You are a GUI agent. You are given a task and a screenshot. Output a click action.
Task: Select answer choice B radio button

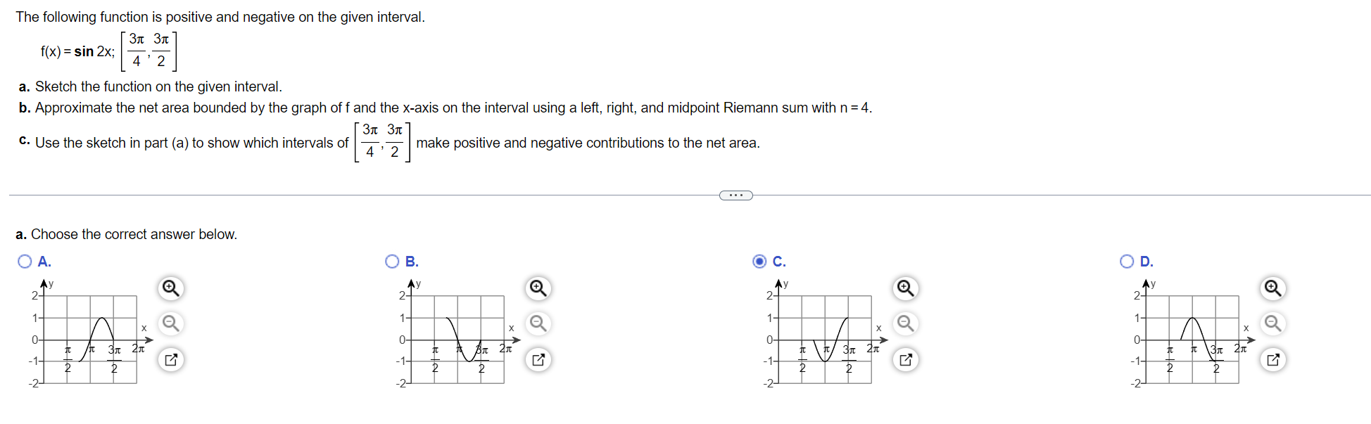pyautogui.click(x=392, y=261)
